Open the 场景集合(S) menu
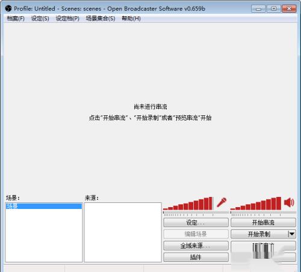301x272 pixels. [101, 19]
